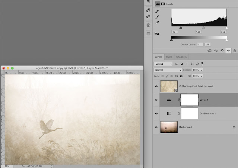Viewport: 238px width, 168px height.
Task: Hide the Gradient Map 1 layer
Action: pos(156,113)
